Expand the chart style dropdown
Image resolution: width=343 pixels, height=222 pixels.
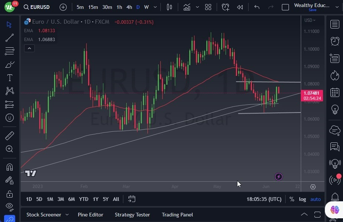click(197, 7)
